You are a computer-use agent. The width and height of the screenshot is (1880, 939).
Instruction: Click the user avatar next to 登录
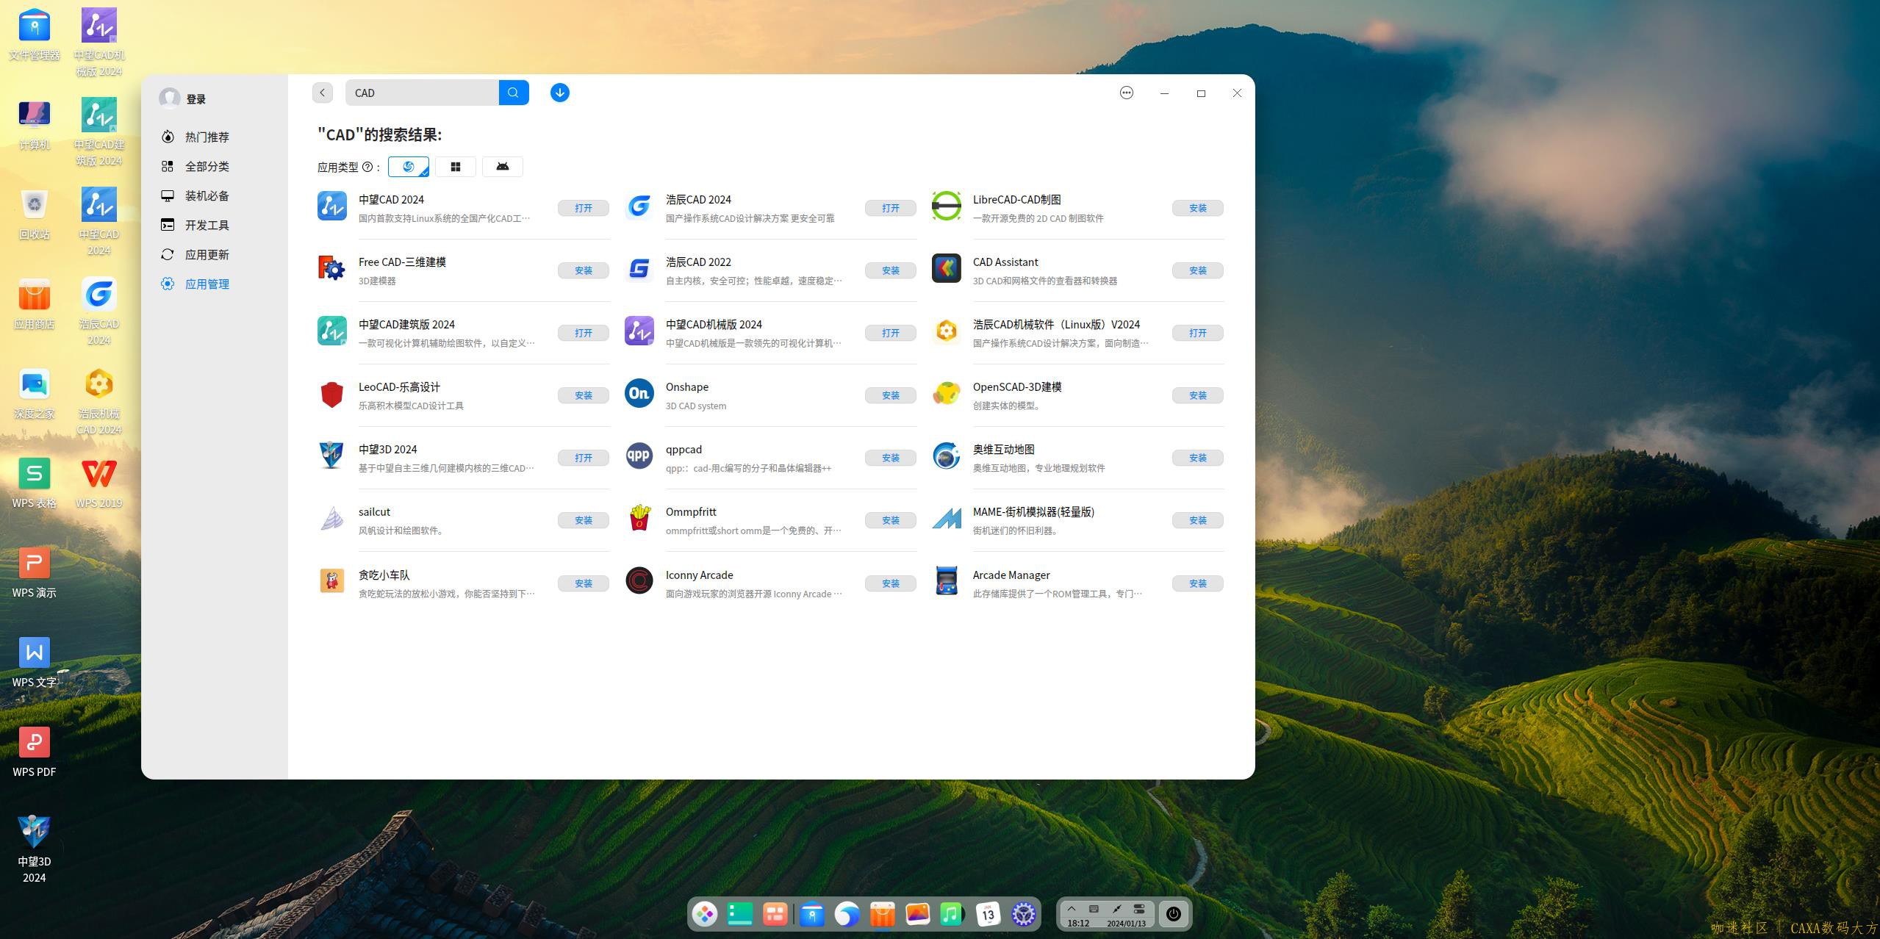coord(169,98)
